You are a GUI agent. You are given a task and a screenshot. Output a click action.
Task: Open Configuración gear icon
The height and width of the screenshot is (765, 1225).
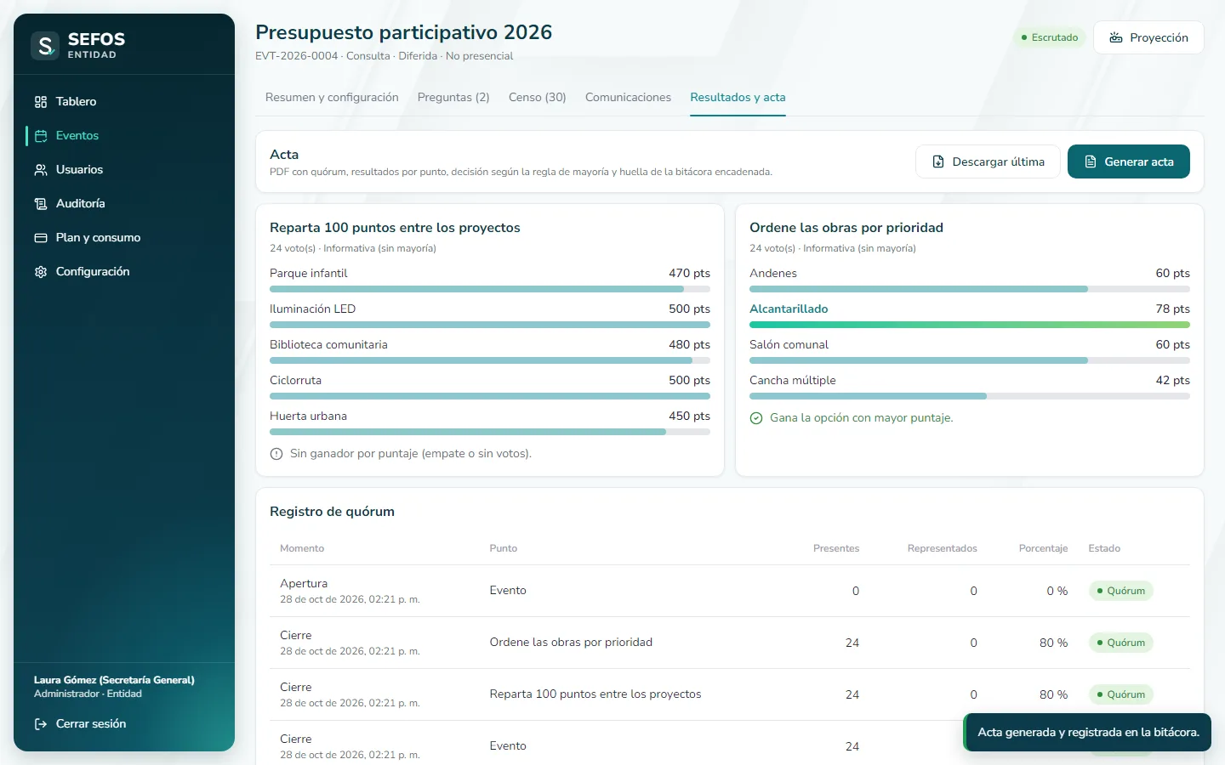click(41, 272)
